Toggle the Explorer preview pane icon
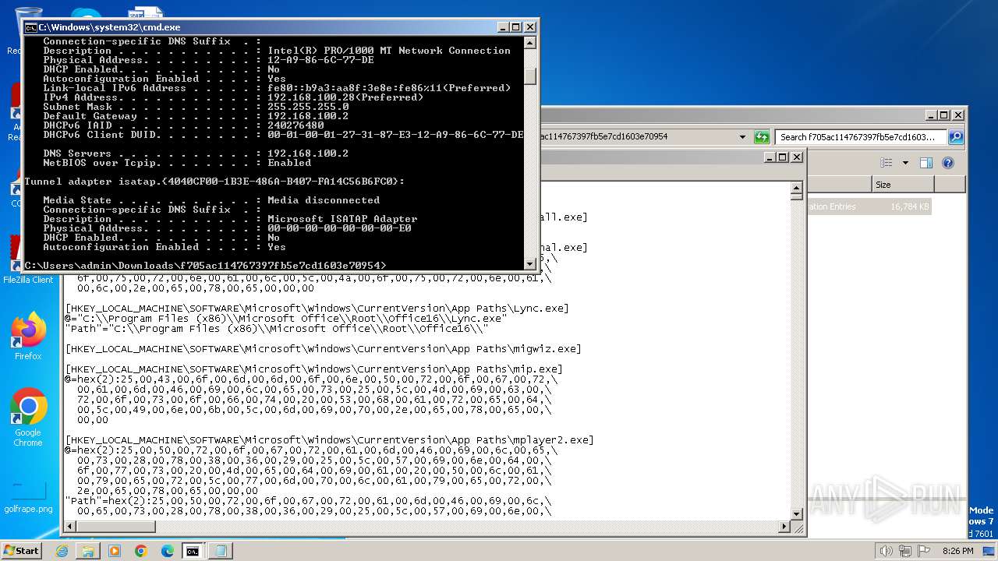The width and height of the screenshot is (998, 561). [x=926, y=163]
